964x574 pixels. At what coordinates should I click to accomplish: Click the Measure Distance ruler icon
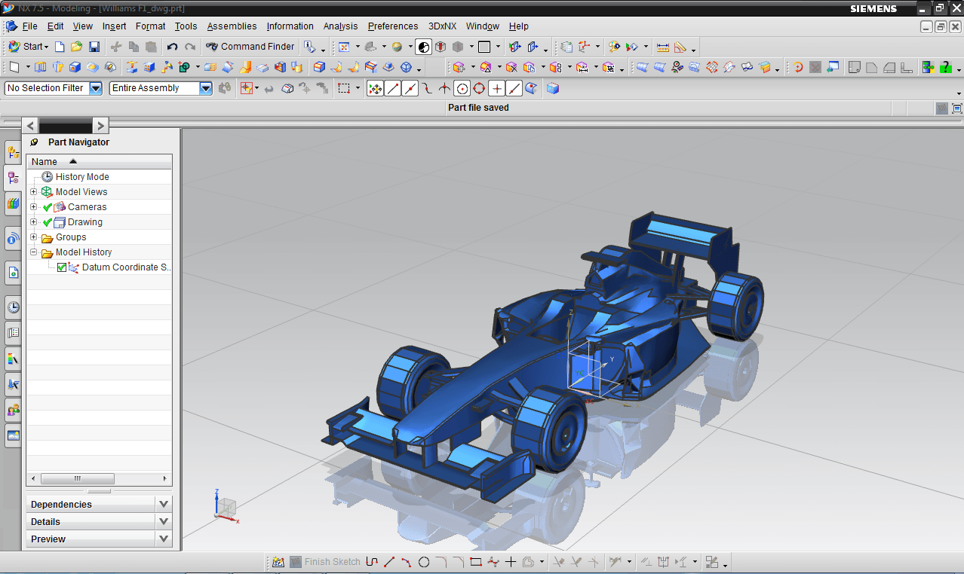(x=663, y=47)
